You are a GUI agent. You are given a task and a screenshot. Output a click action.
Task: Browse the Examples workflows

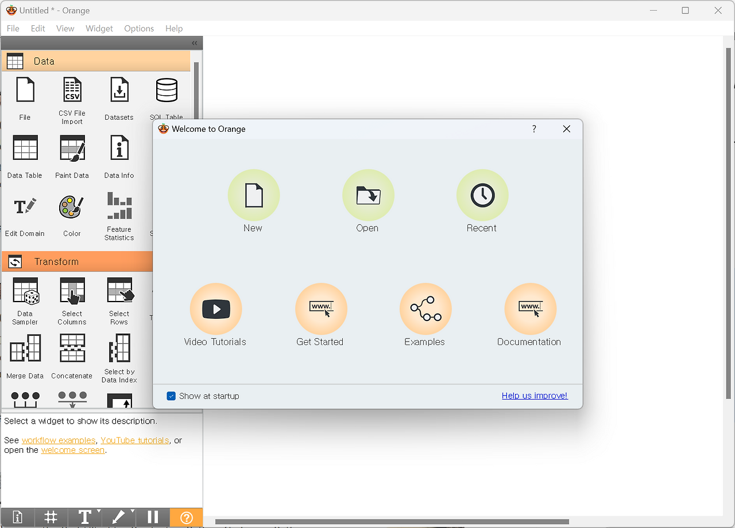click(x=425, y=310)
